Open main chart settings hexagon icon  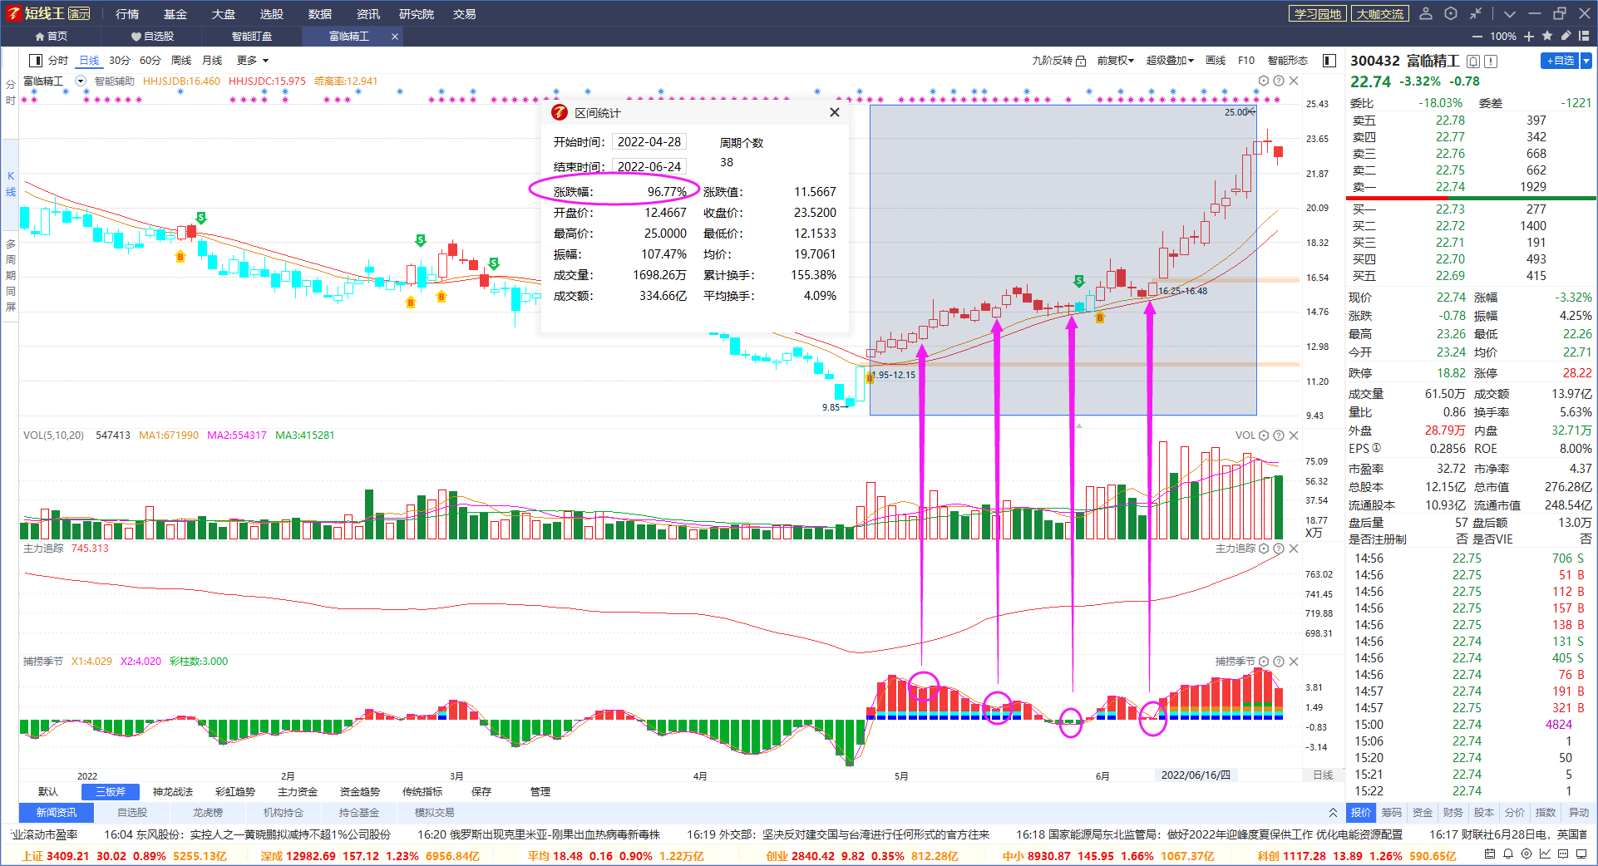coord(1264,81)
